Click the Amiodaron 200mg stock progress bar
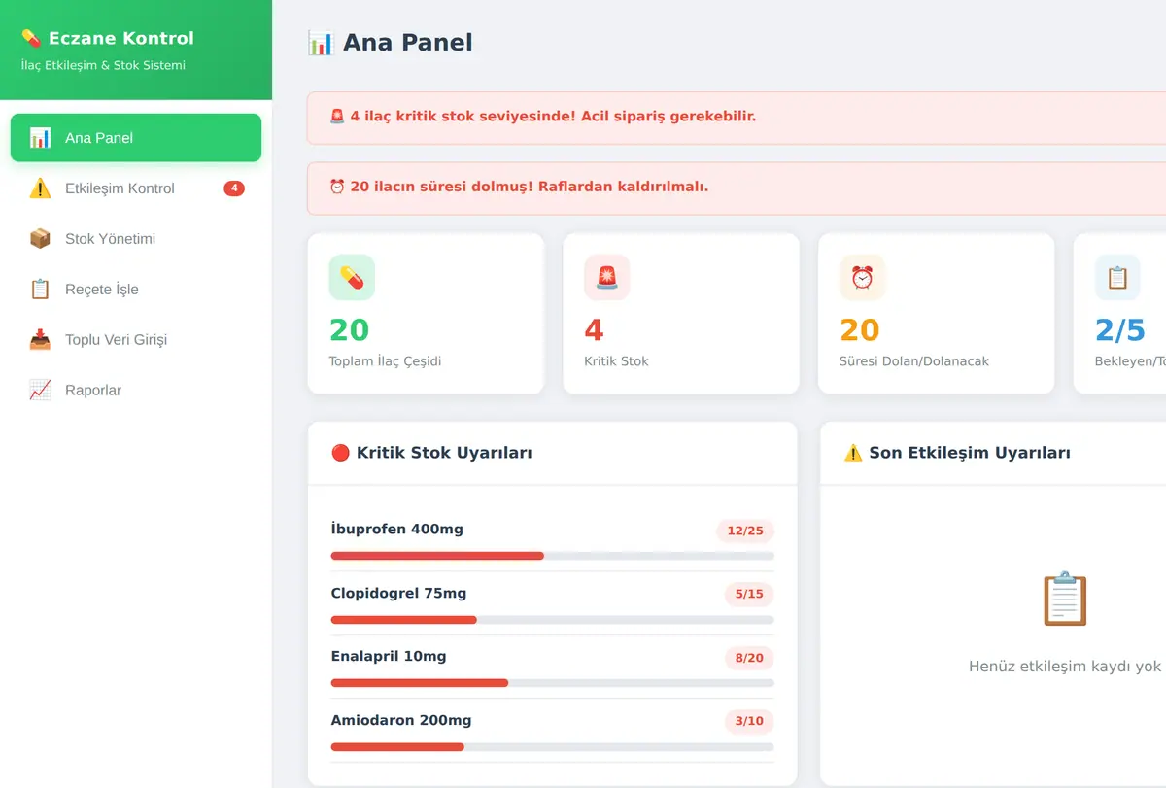 pos(553,747)
